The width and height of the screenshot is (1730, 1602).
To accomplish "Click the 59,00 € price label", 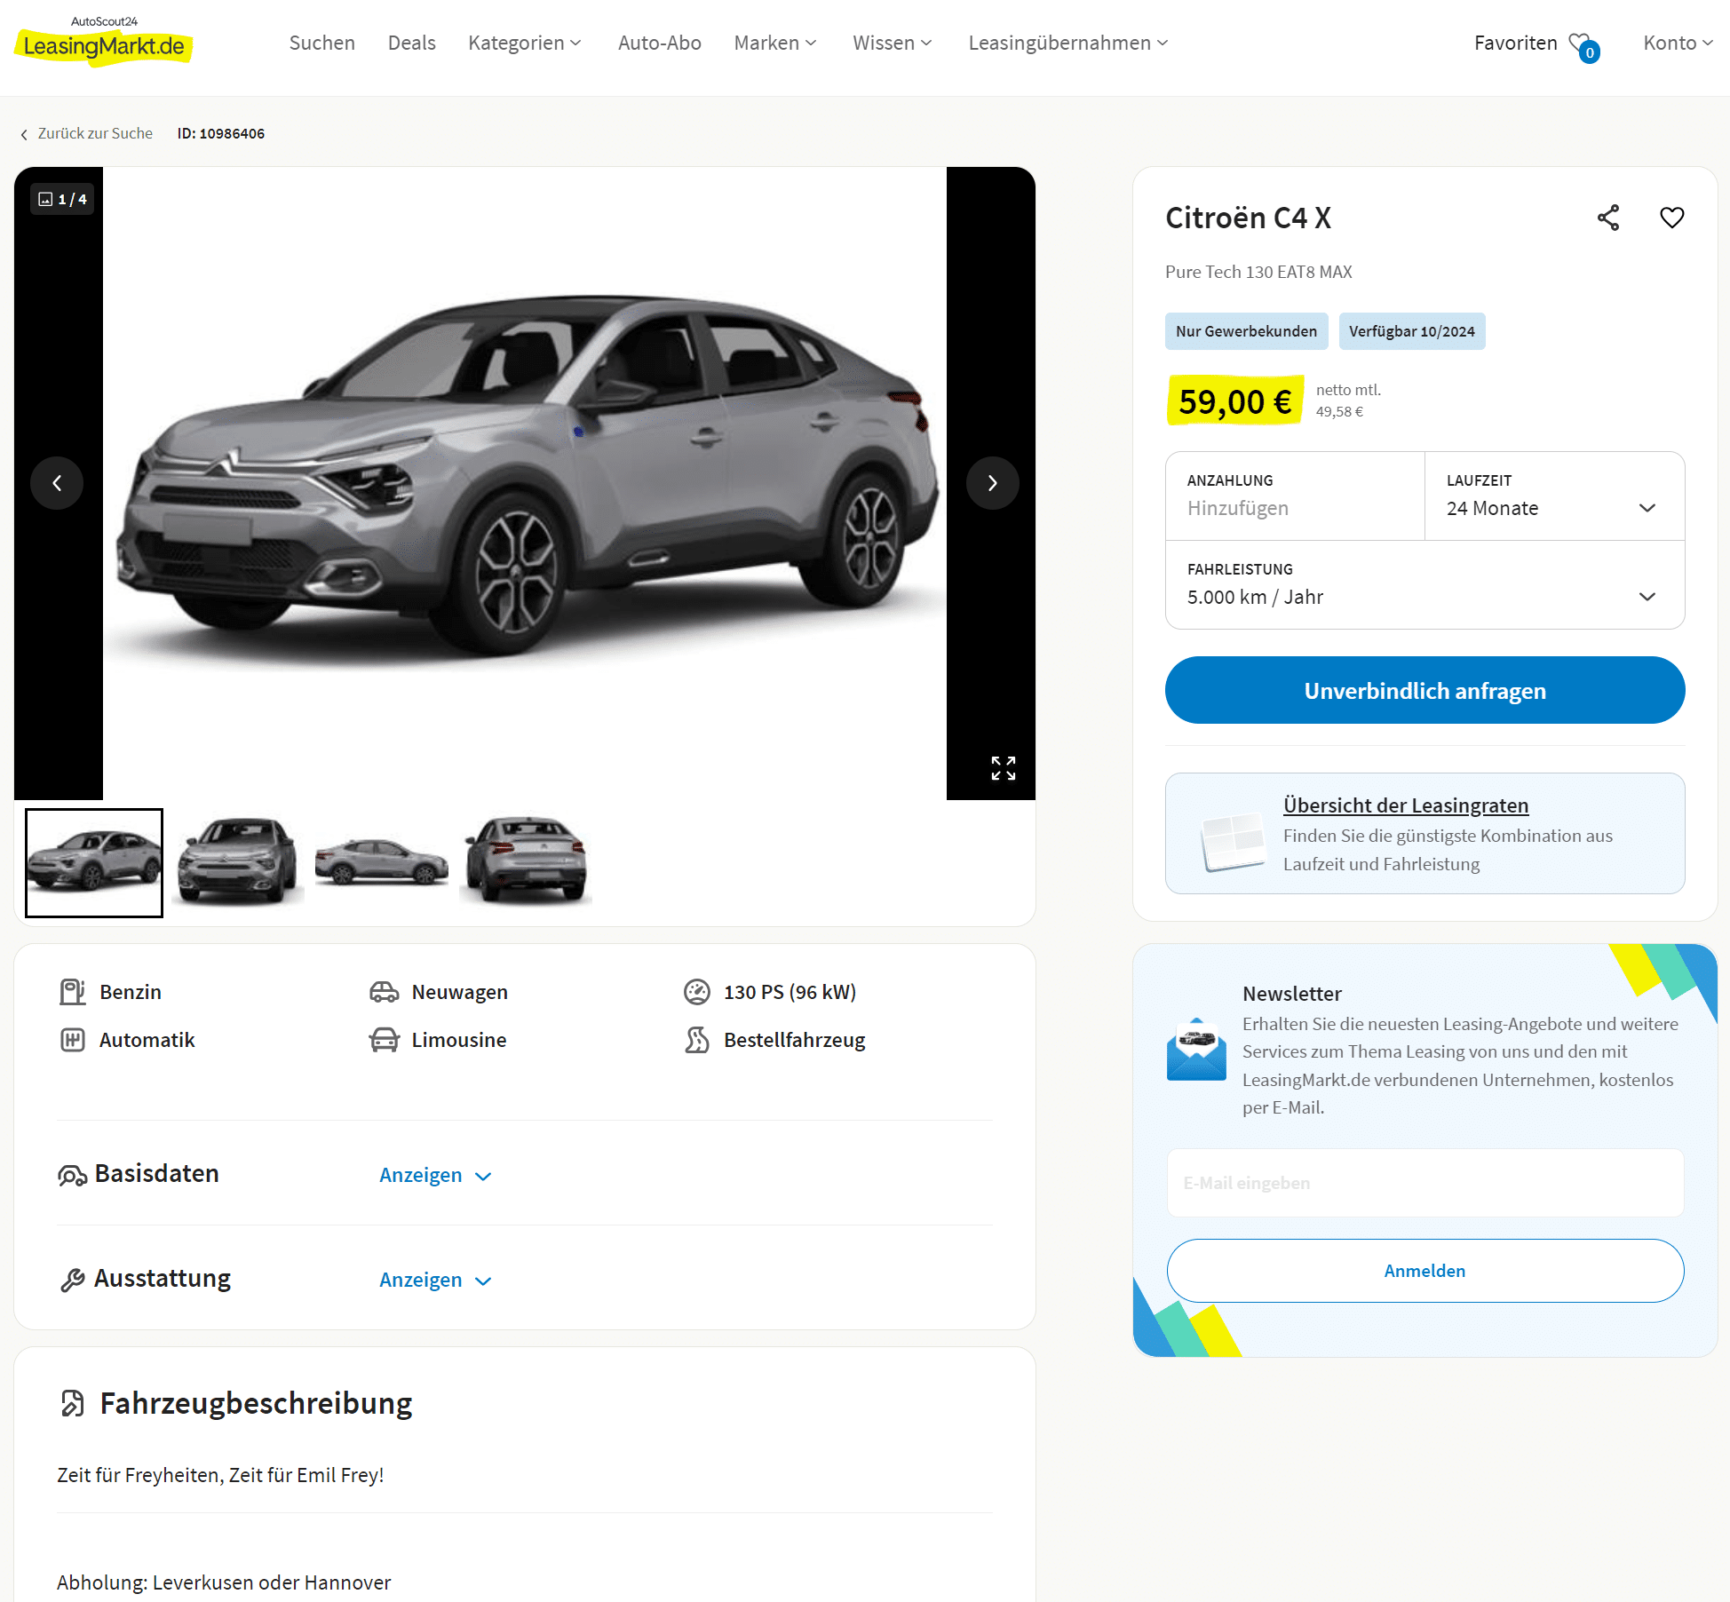I will tap(1234, 401).
